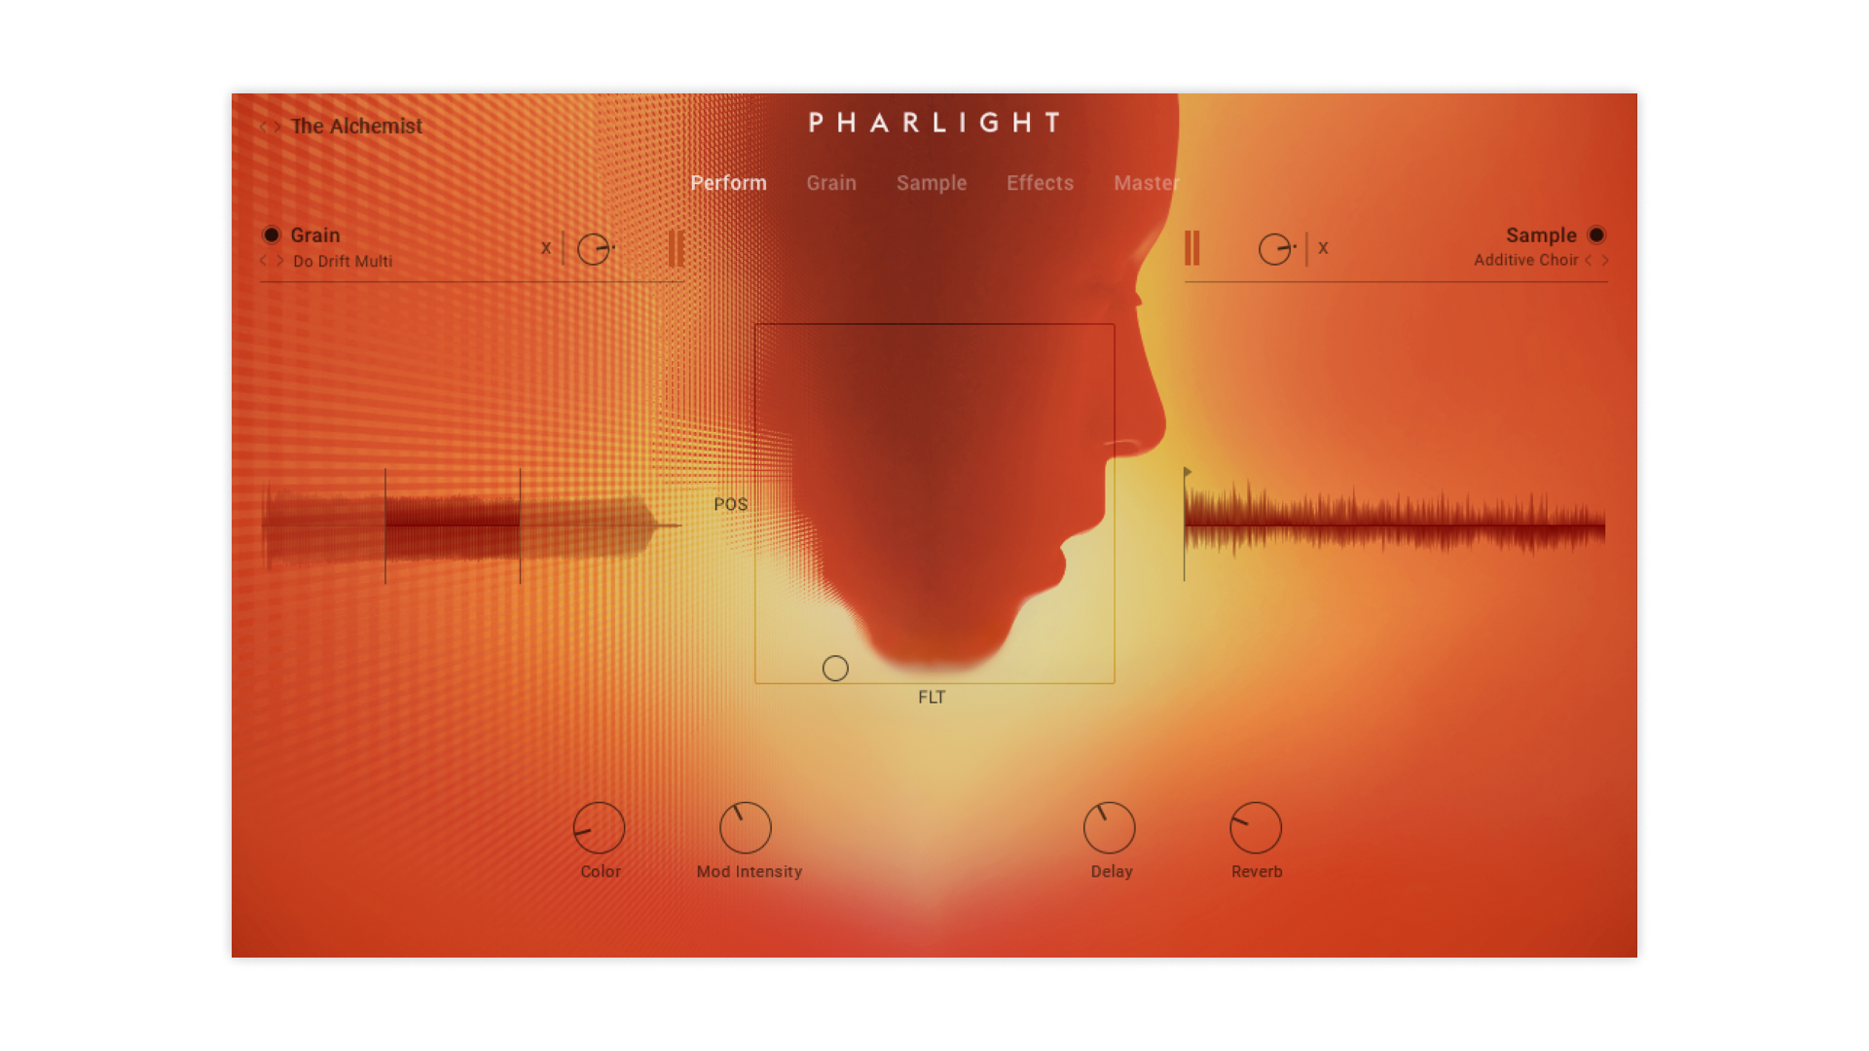Open The Alchemist preset name menu

pyautogui.click(x=356, y=127)
